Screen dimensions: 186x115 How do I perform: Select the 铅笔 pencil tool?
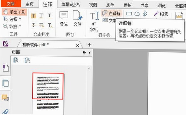161,14
